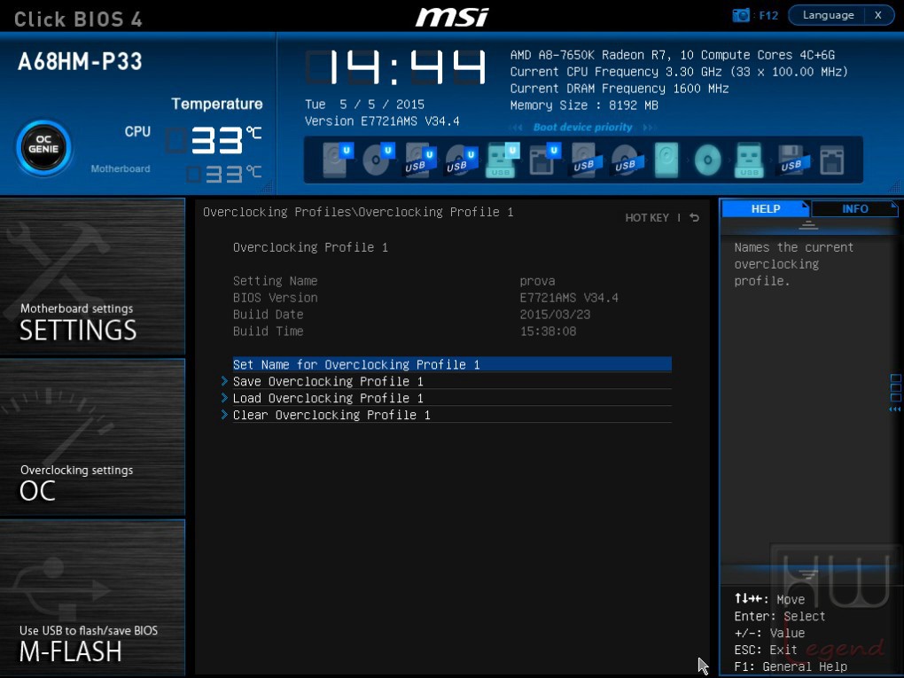Select the highlighted legacy USB key boot icon

pos(748,160)
